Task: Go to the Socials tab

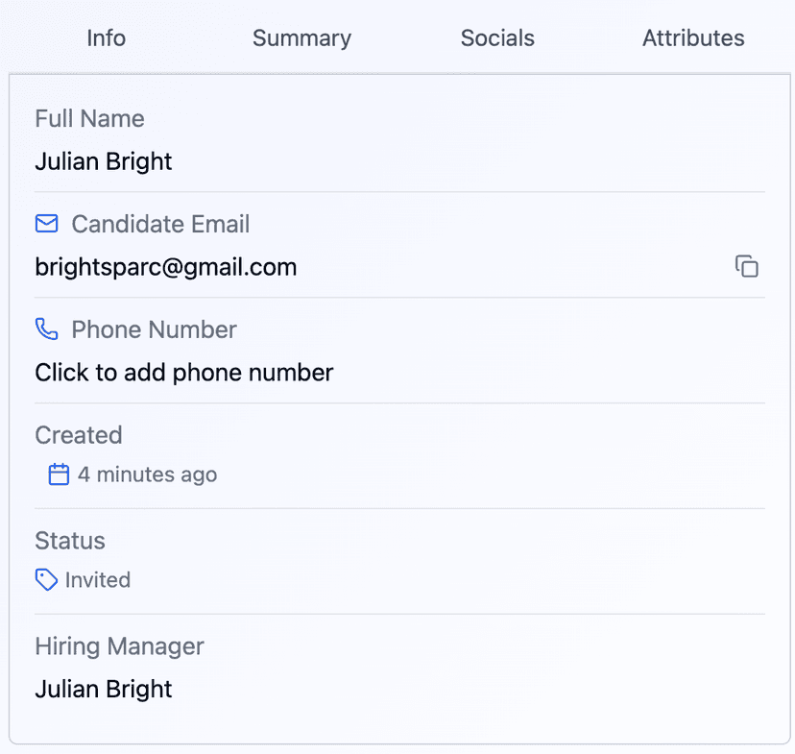Action: point(497,38)
